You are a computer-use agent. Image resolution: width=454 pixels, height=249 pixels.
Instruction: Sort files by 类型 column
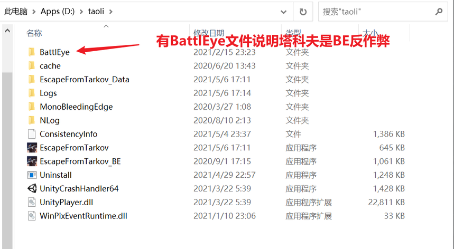pos(293,33)
